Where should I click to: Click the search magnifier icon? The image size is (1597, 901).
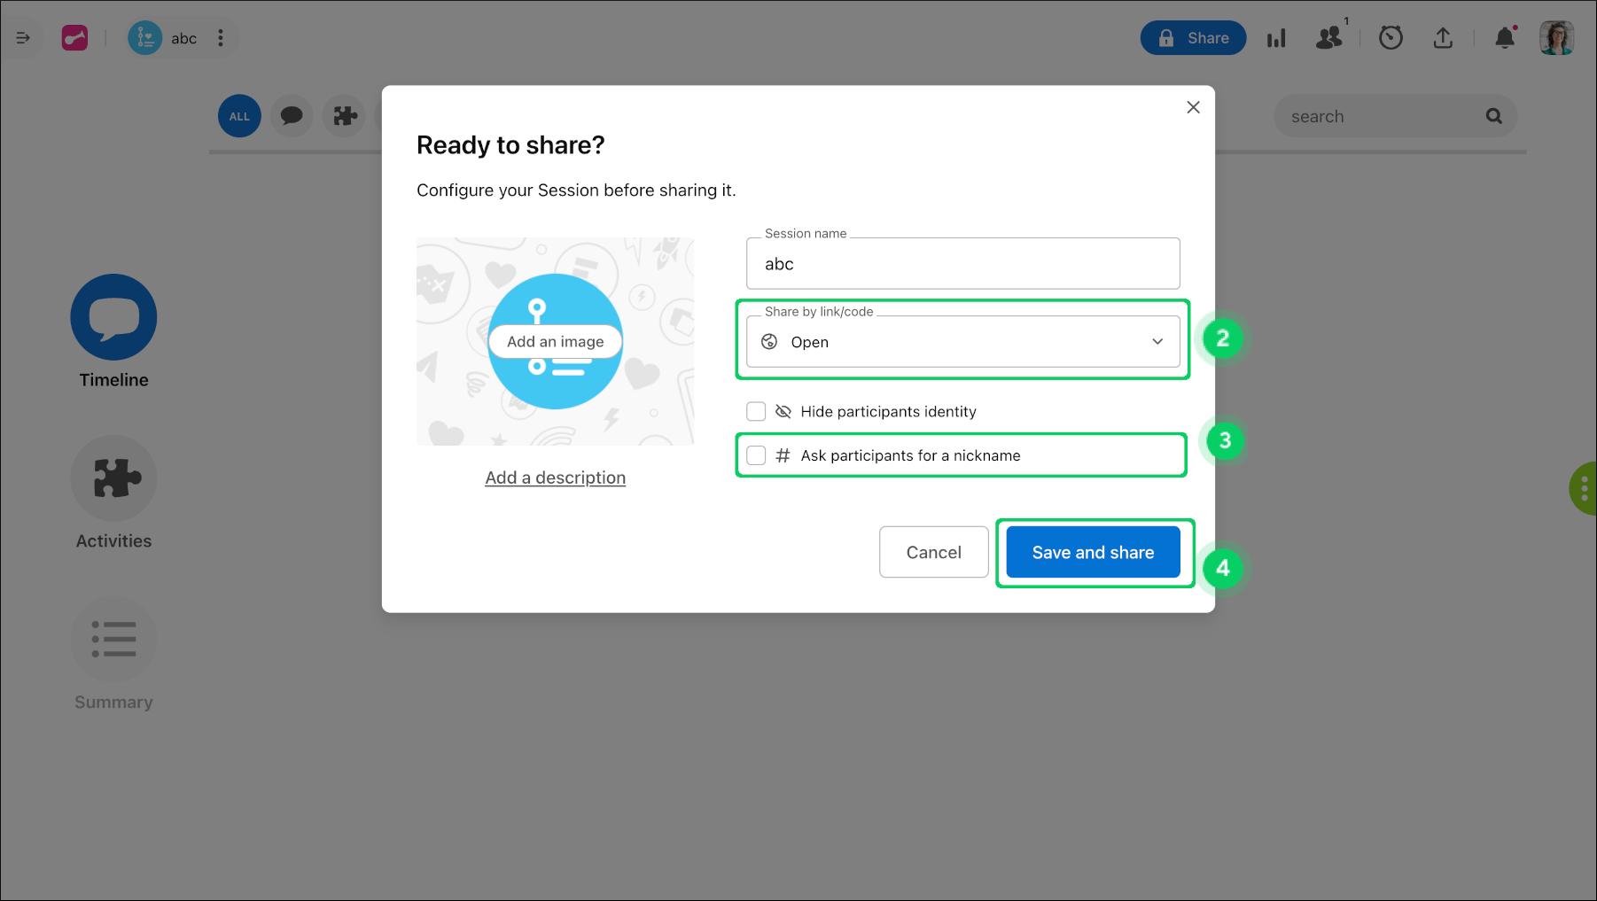tap(1494, 116)
